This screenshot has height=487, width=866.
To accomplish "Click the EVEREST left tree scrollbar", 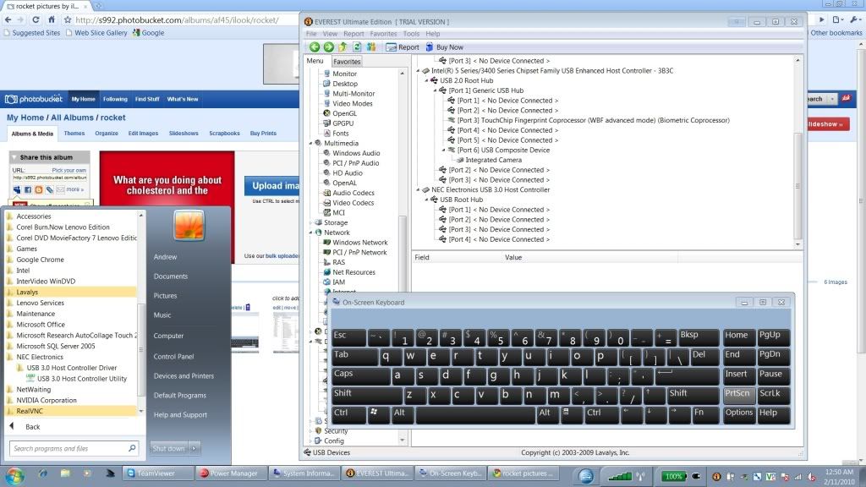I will pyautogui.click(x=402, y=257).
